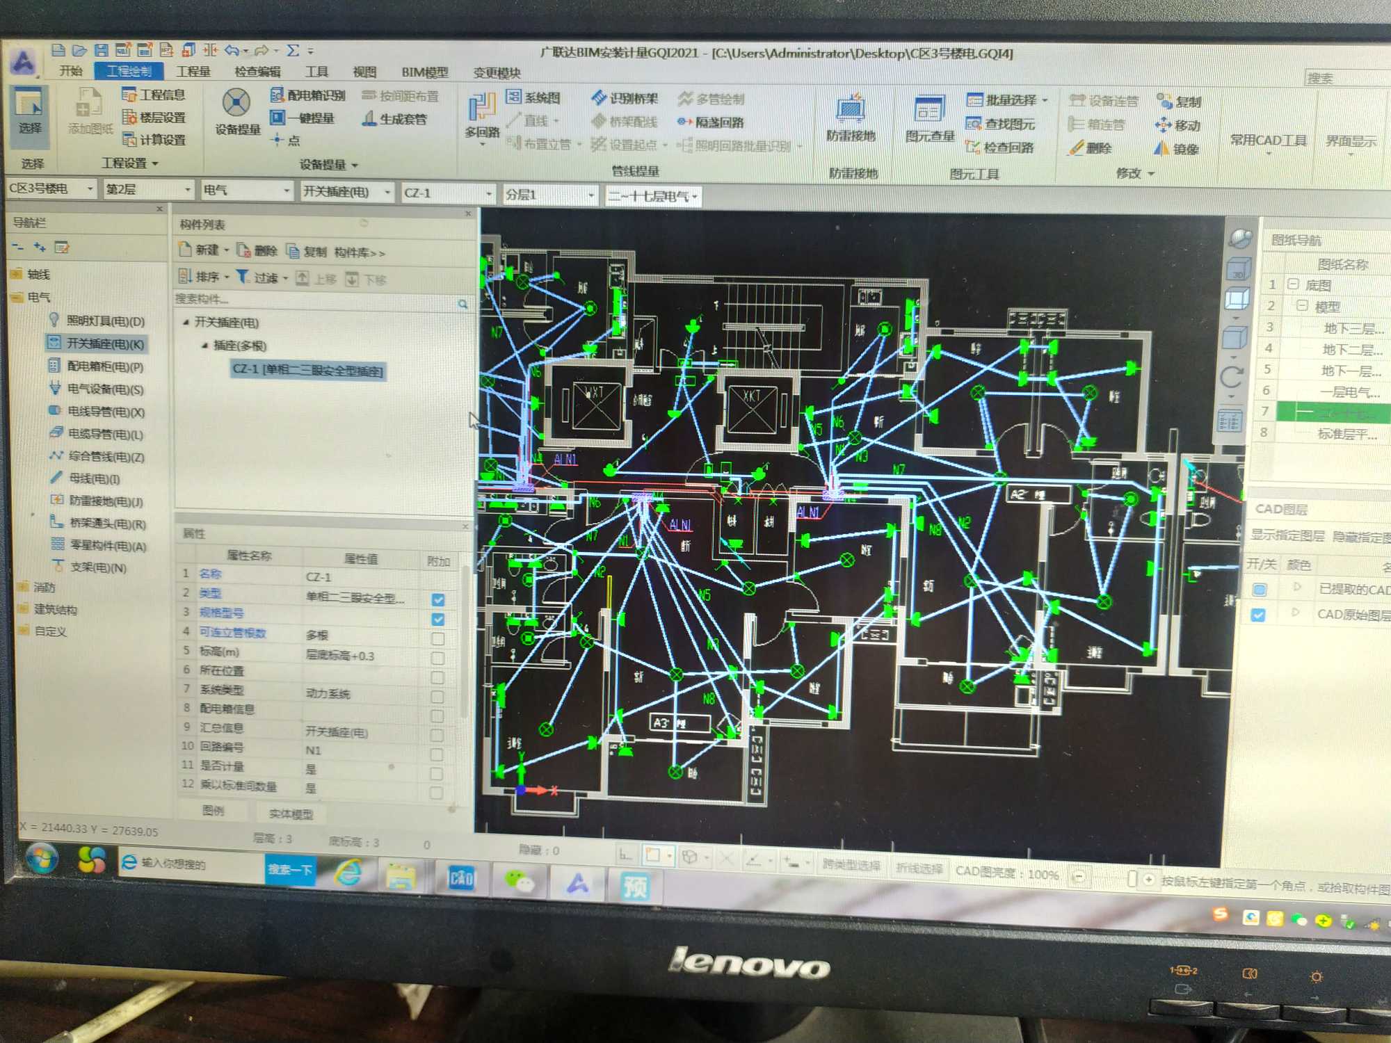Toggle 附加 checkbox for 可连立管根数 row
Screen dimensions: 1391x1043
point(437,638)
